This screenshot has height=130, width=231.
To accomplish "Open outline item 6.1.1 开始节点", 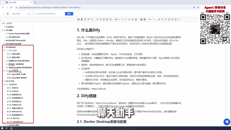I will point(13,88).
